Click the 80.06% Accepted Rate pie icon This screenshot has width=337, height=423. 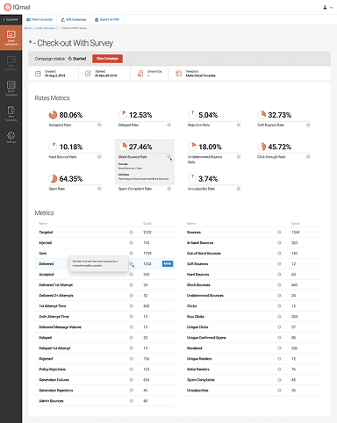[x=53, y=115]
